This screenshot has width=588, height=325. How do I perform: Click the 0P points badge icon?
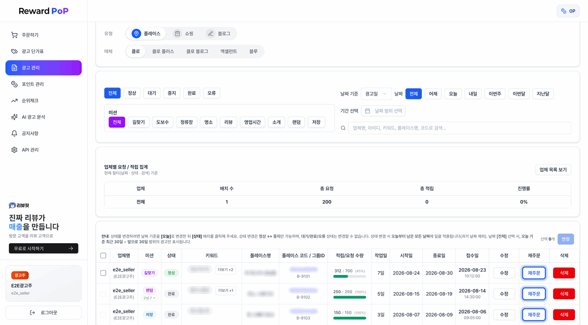click(x=563, y=11)
